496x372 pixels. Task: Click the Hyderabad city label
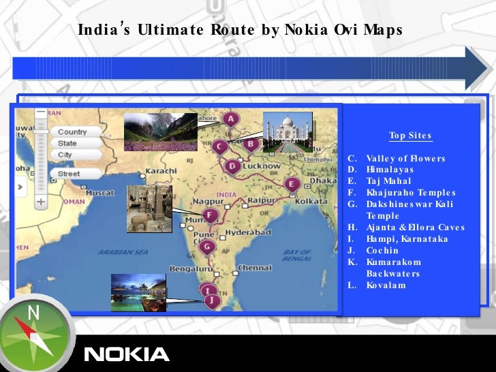tap(248, 232)
